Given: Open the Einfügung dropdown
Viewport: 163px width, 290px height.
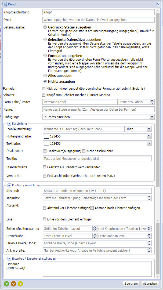Looking at the screenshot, I should click(x=152, y=117).
